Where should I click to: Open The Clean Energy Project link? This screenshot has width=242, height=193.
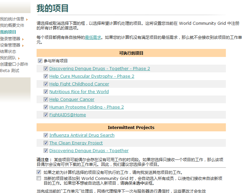pyautogui.click(x=76, y=143)
